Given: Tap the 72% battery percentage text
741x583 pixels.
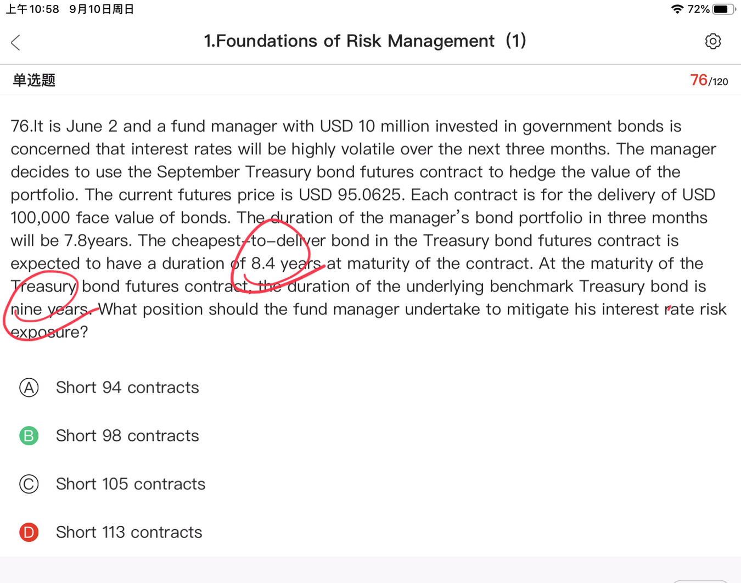Looking at the screenshot, I should [x=698, y=9].
